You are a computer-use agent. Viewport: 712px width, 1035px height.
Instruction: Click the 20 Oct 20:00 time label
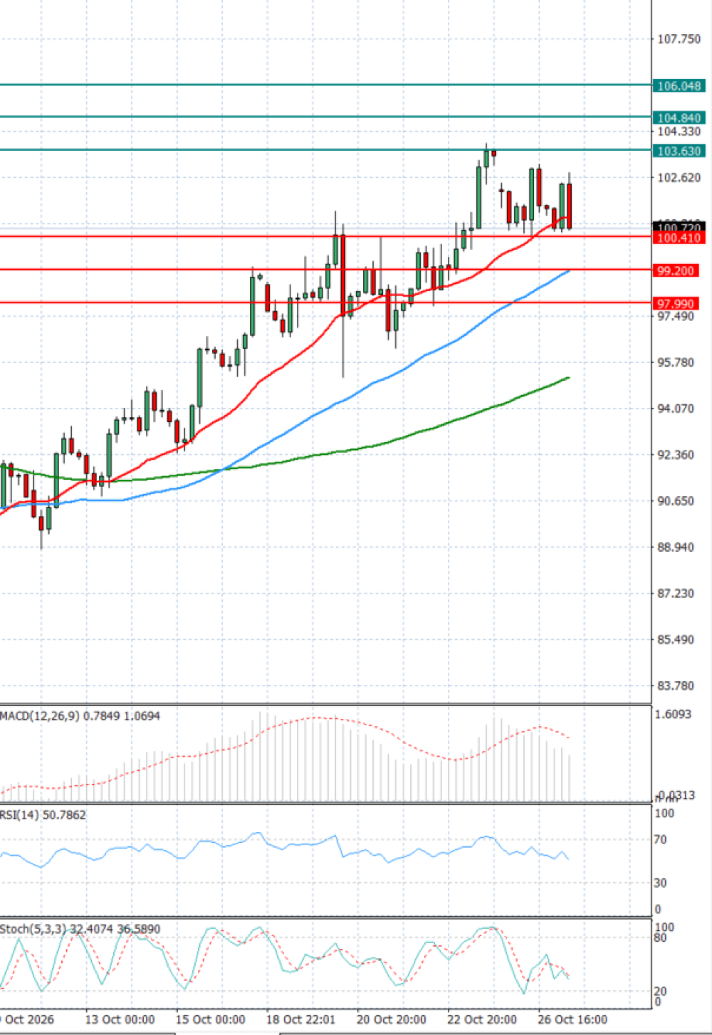coord(391,1019)
